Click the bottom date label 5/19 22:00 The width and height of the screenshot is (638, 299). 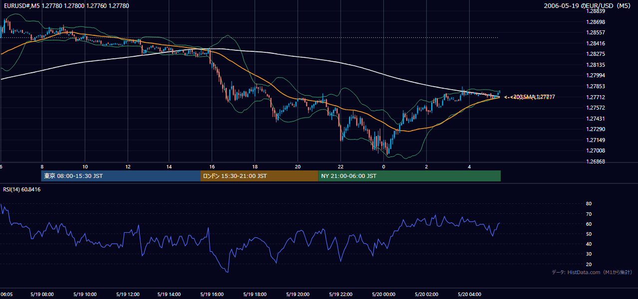pos(340,295)
